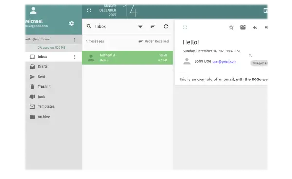Click the Michael A sender avatar in list
This screenshot has height=179, width=292.
(x=91, y=58)
